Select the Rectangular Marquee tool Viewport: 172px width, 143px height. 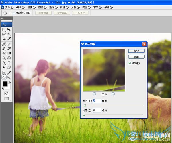pyautogui.click(x=4, y=30)
